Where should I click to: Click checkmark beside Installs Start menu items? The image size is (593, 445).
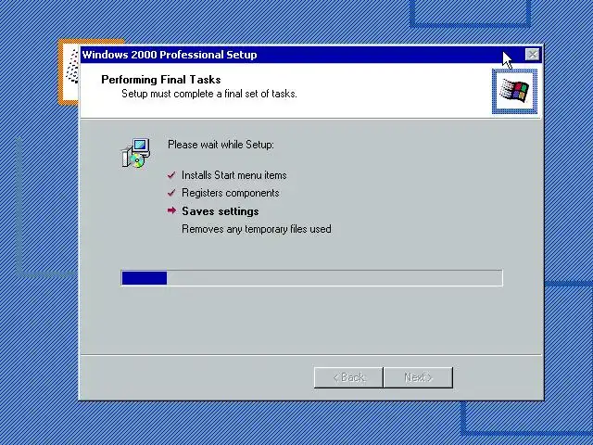[x=171, y=175]
